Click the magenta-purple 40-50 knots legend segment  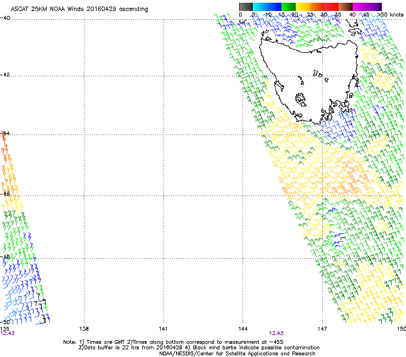367,7
